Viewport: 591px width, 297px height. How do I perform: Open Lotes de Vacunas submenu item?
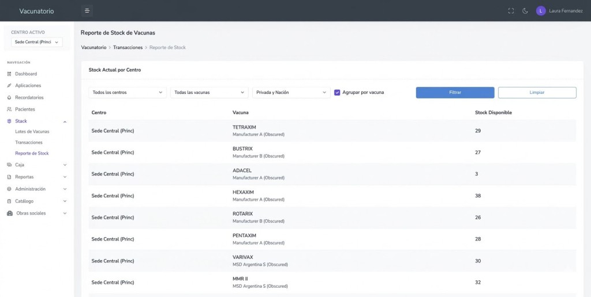(x=32, y=132)
